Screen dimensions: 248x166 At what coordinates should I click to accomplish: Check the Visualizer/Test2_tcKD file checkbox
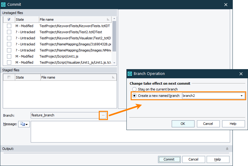(x=9, y=38)
